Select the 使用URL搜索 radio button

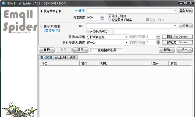(x=42, y=26)
